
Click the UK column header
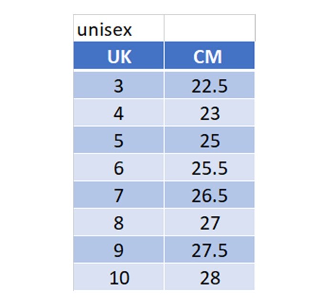coord(118,57)
